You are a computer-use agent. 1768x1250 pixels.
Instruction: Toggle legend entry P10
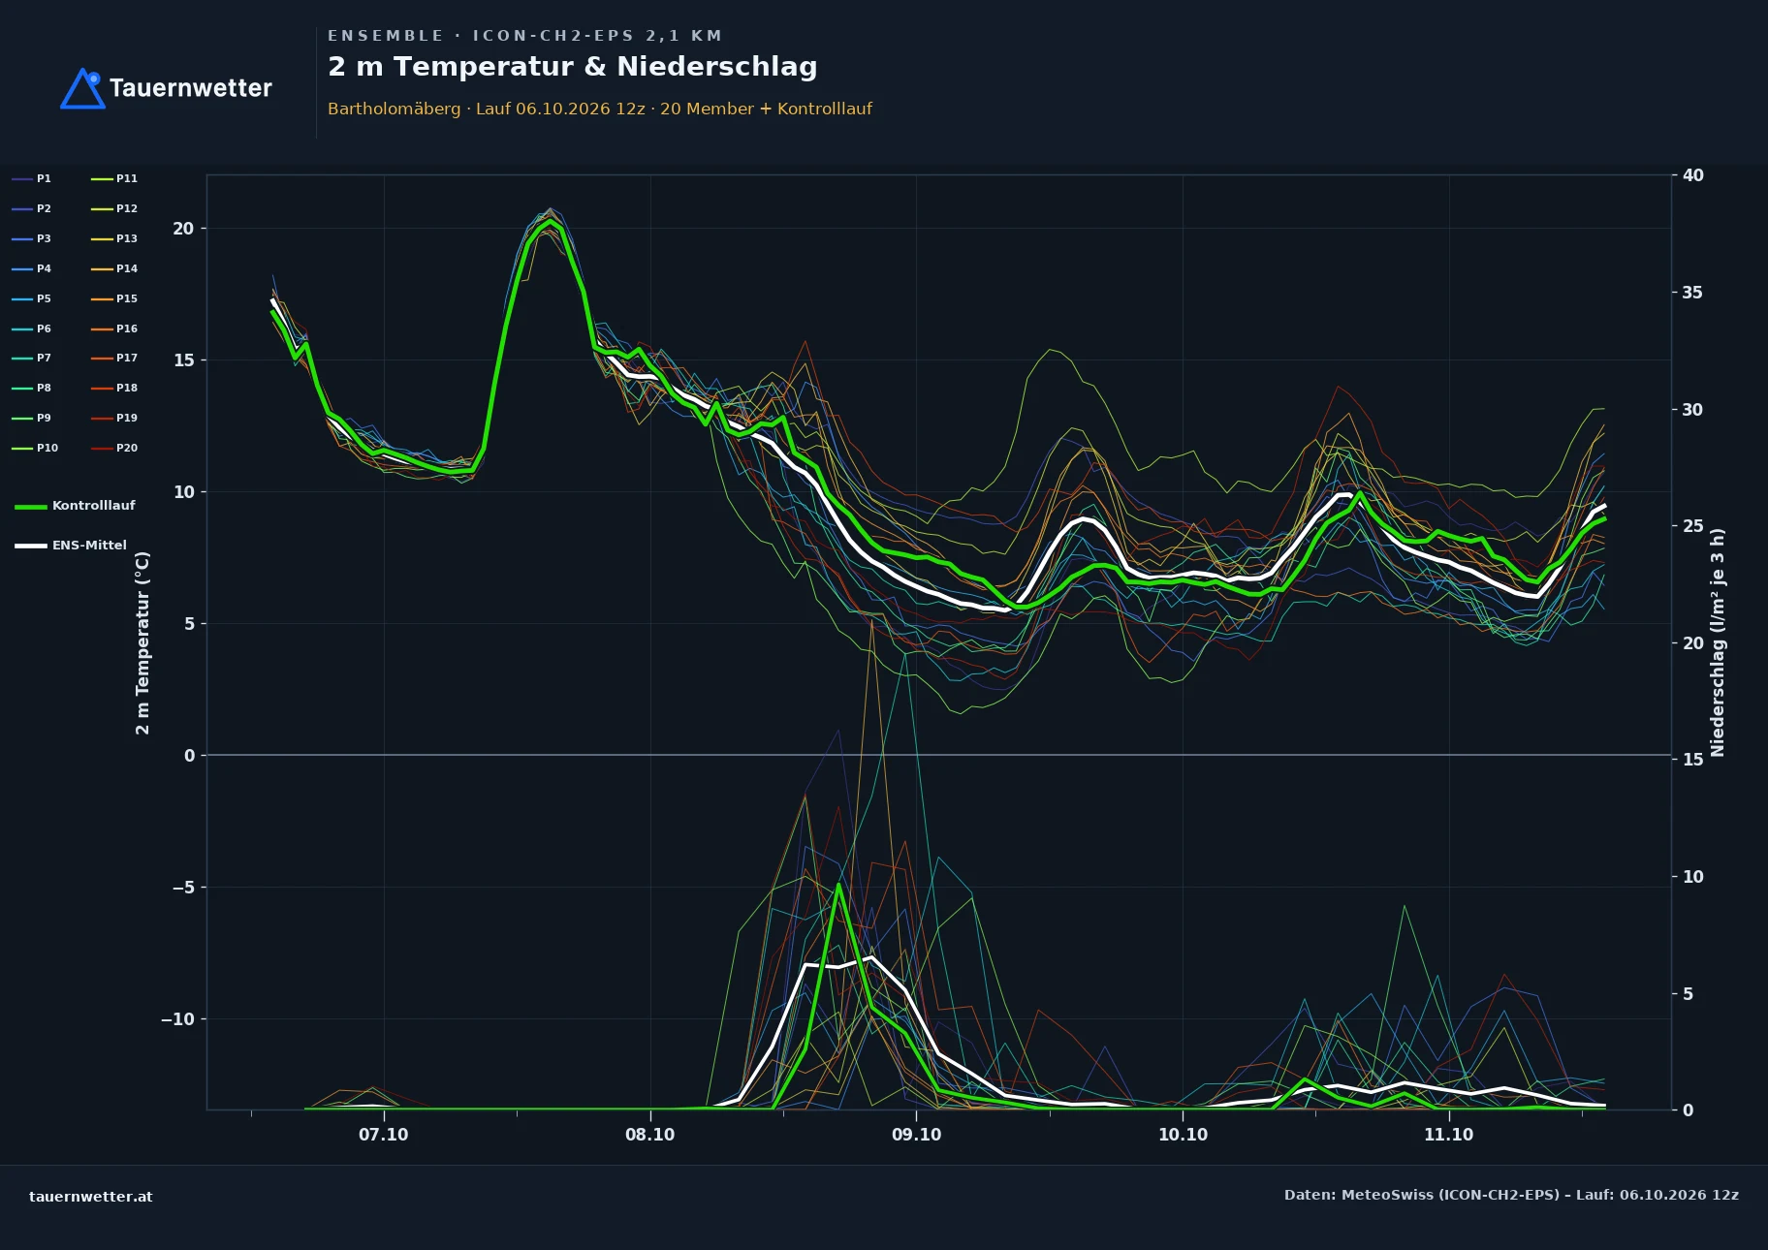(x=35, y=449)
